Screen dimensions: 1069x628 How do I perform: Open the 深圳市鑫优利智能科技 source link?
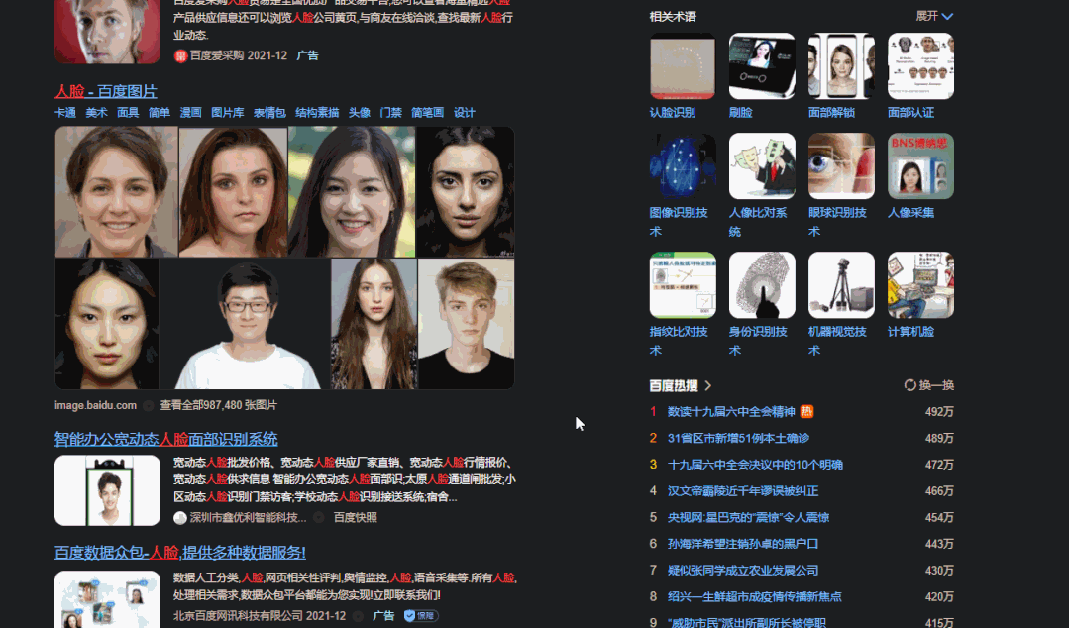click(248, 517)
